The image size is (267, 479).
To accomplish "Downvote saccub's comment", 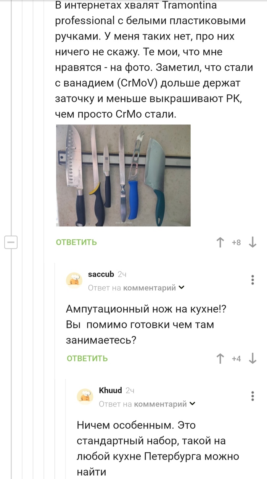I will (252, 358).
